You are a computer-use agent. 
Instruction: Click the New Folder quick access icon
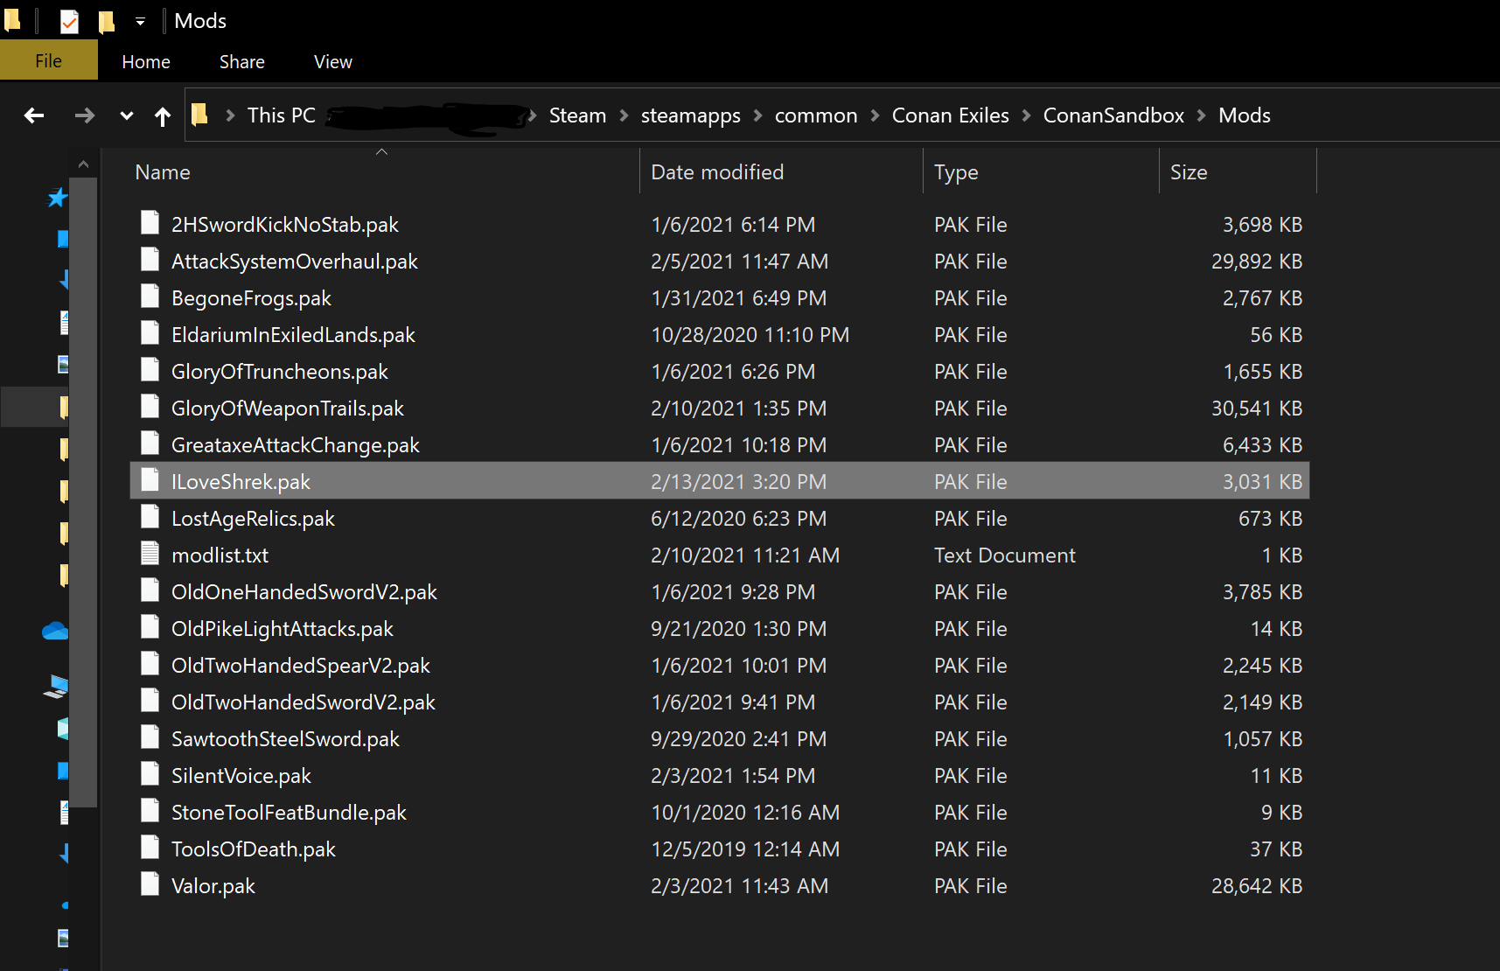107,21
